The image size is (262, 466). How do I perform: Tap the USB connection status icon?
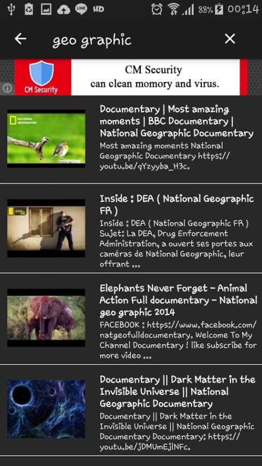pyautogui.click(x=11, y=9)
